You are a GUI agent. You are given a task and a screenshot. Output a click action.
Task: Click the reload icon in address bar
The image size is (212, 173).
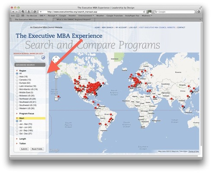[144, 12]
